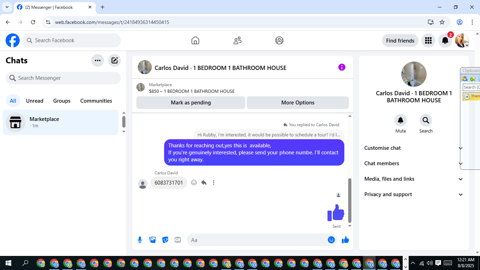480x270 pixels.
Task: Open the Chats options three-dot icon
Action: (x=98, y=60)
